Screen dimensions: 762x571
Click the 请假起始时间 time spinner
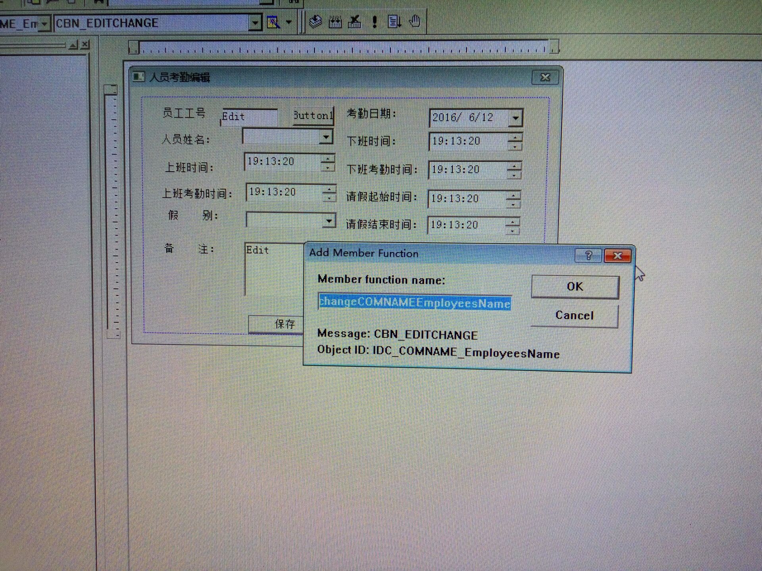(x=513, y=199)
